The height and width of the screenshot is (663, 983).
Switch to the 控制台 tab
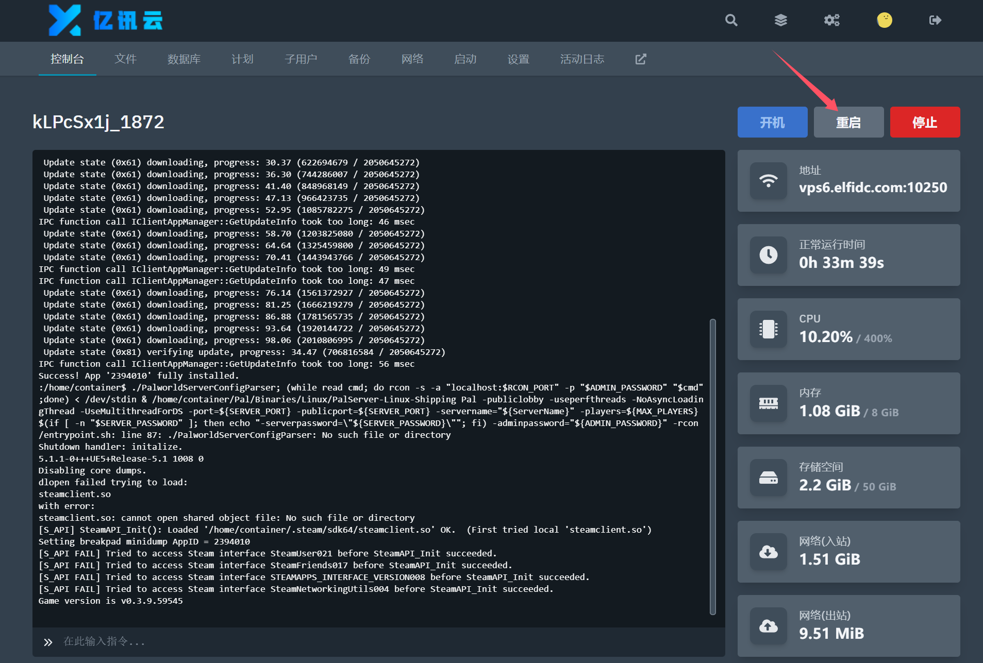[67, 59]
